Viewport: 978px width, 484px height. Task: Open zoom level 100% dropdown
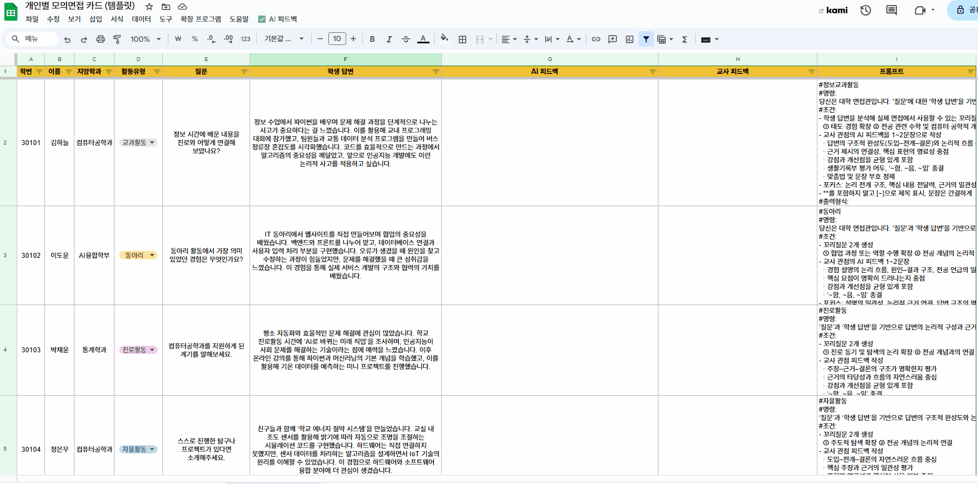(x=146, y=39)
